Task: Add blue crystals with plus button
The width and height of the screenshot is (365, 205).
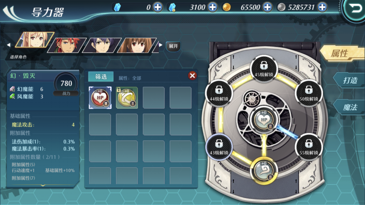Action: (x=158, y=7)
